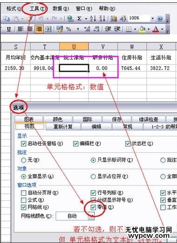The width and height of the screenshot is (177, 243).
Task: Switch to the 保存 tab
Action: 117,119
